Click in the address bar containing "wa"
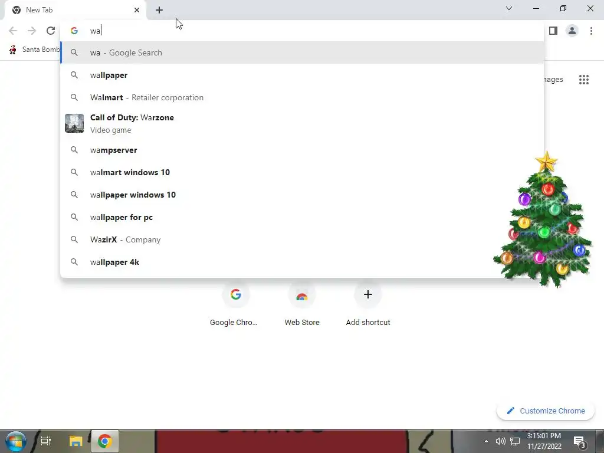 pyautogui.click(x=302, y=31)
